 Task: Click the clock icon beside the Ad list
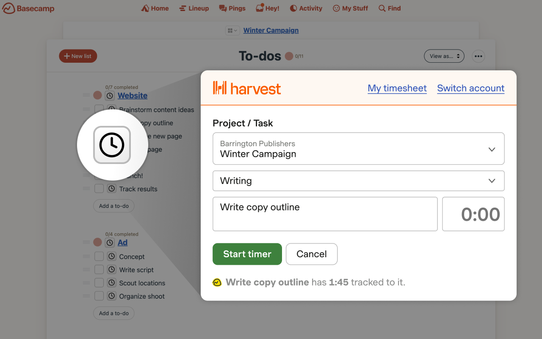point(110,242)
